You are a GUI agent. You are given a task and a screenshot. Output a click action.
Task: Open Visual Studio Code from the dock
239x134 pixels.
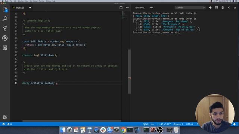(137, 130)
